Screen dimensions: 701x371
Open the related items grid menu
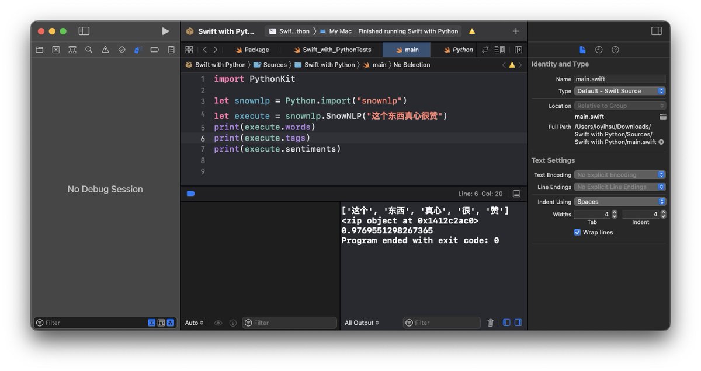coord(189,50)
